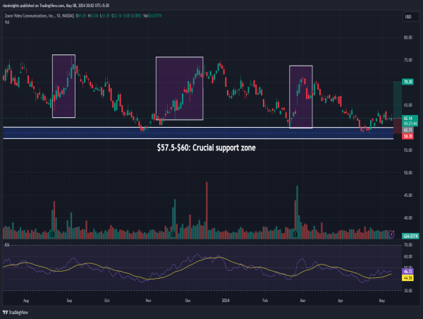Click the 40.00 price axis label
423x319 pixels.
click(408, 217)
